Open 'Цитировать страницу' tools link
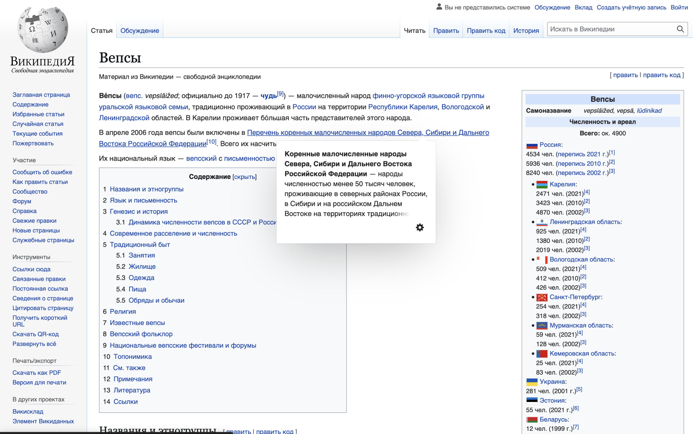The height and width of the screenshot is (434, 693). (43, 308)
